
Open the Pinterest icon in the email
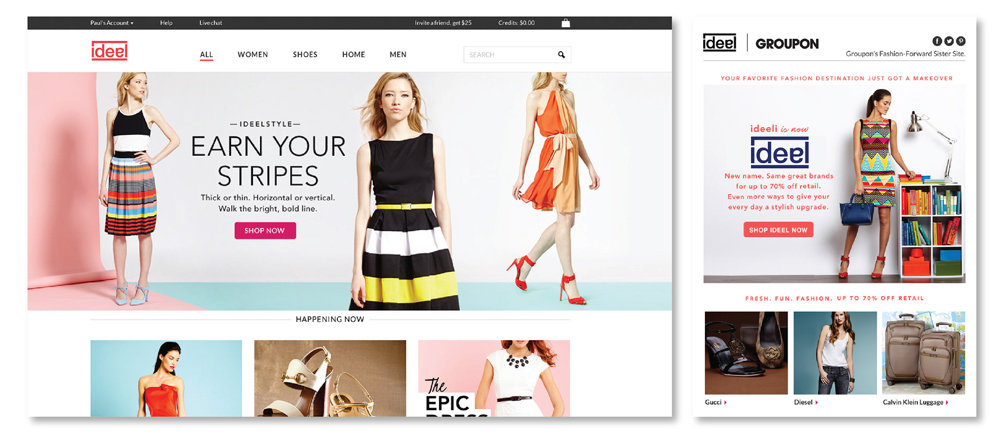(x=961, y=41)
